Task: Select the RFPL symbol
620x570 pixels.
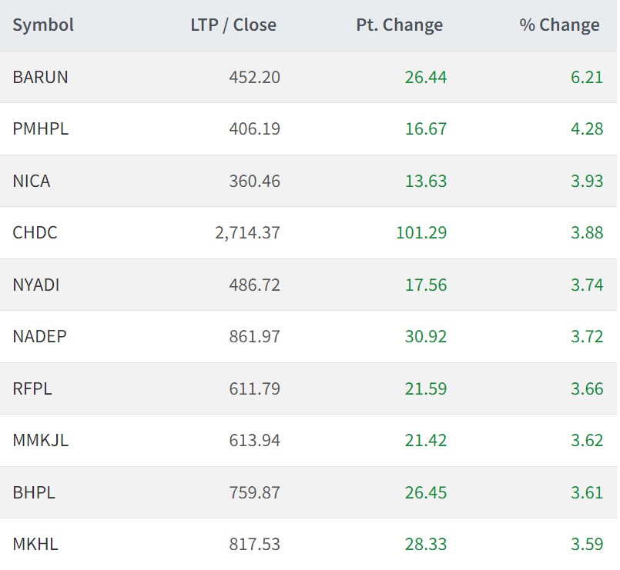Action: 32,388
